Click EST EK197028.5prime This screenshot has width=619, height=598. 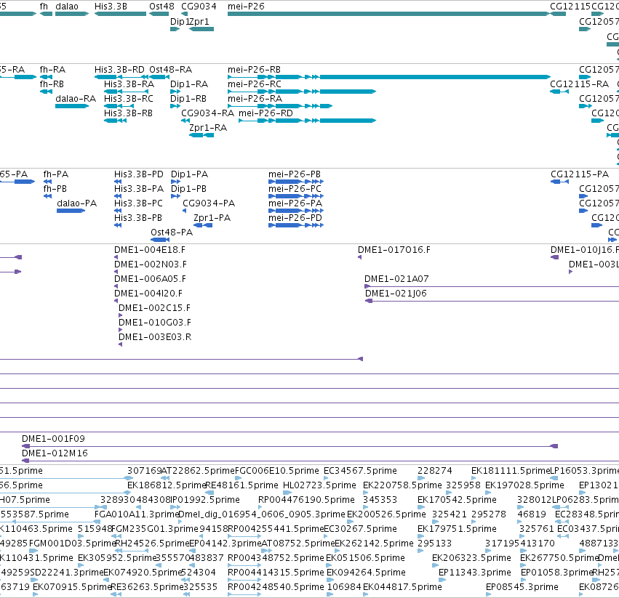pyautogui.click(x=524, y=485)
